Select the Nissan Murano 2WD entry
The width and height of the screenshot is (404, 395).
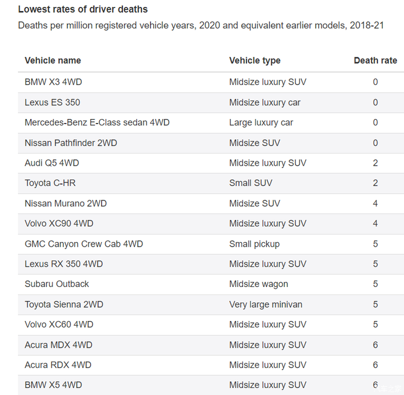coord(65,203)
